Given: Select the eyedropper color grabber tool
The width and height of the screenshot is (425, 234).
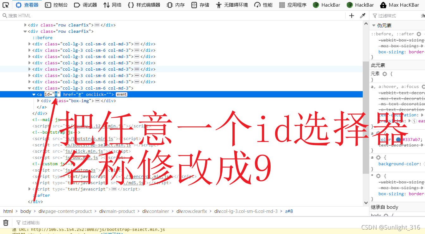Looking at the screenshot, I should (x=363, y=16).
